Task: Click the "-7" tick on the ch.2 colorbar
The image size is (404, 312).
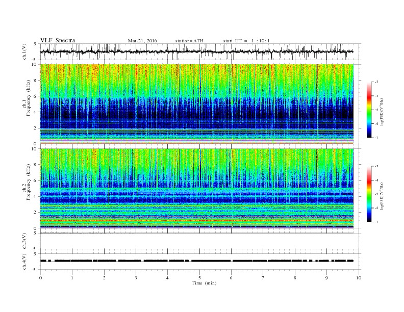Action: coord(376,222)
